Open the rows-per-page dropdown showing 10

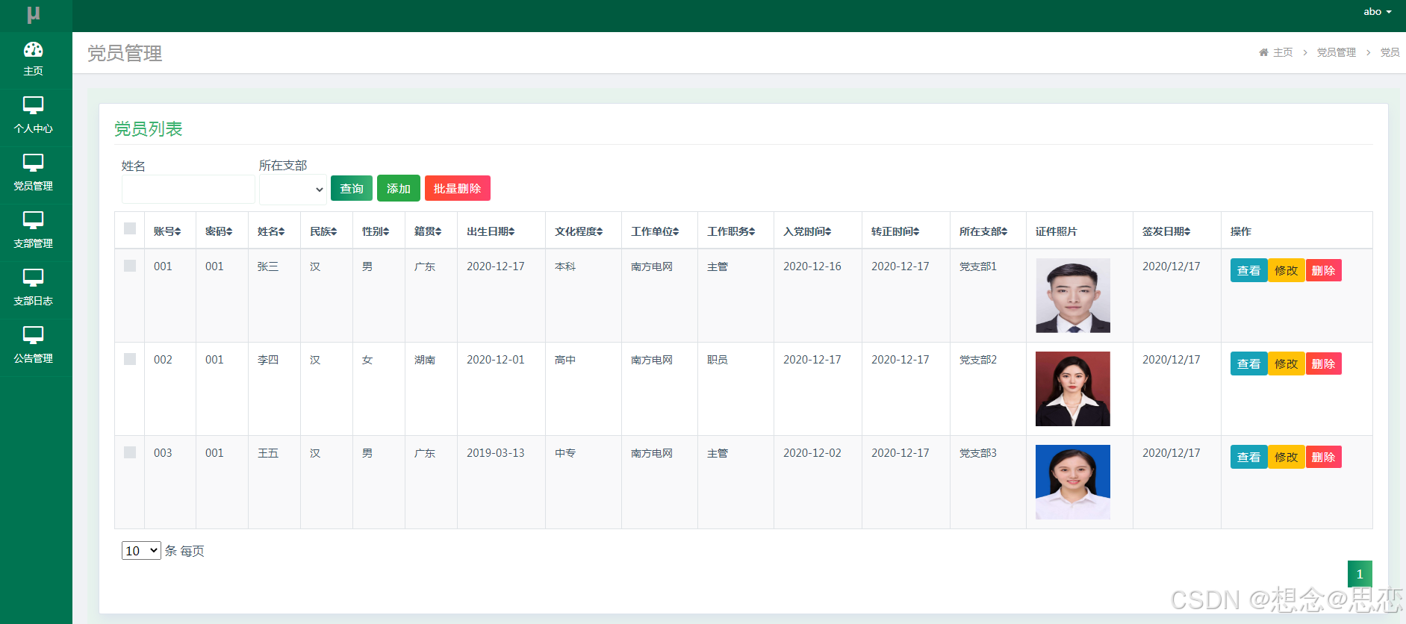click(x=141, y=551)
